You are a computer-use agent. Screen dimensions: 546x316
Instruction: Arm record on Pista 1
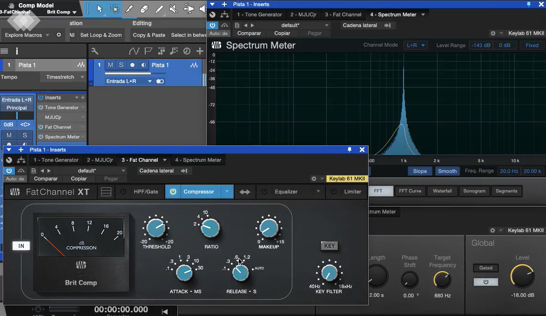coord(132,65)
